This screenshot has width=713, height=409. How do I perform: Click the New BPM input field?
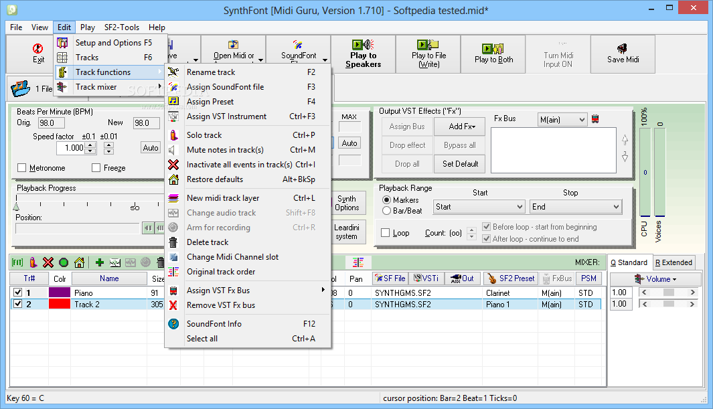[x=147, y=123]
